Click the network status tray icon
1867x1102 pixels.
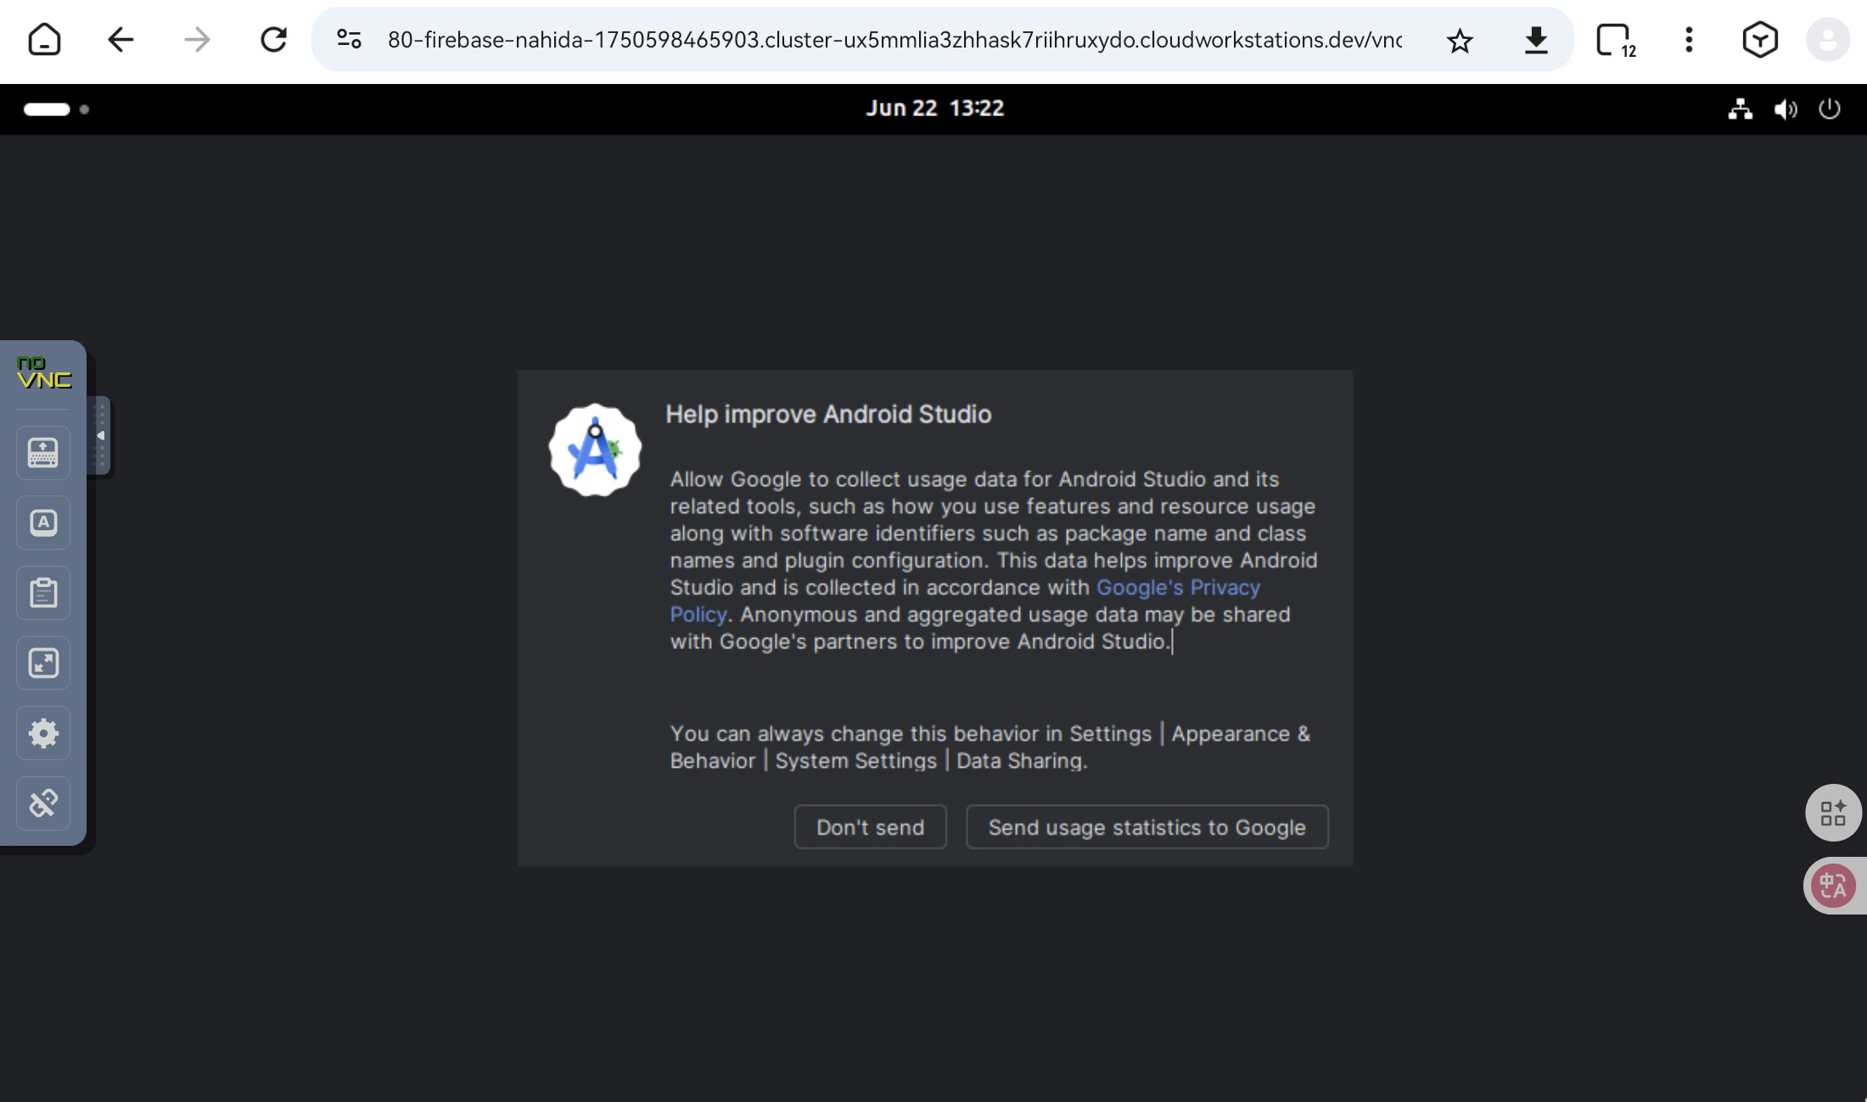coord(1740,109)
